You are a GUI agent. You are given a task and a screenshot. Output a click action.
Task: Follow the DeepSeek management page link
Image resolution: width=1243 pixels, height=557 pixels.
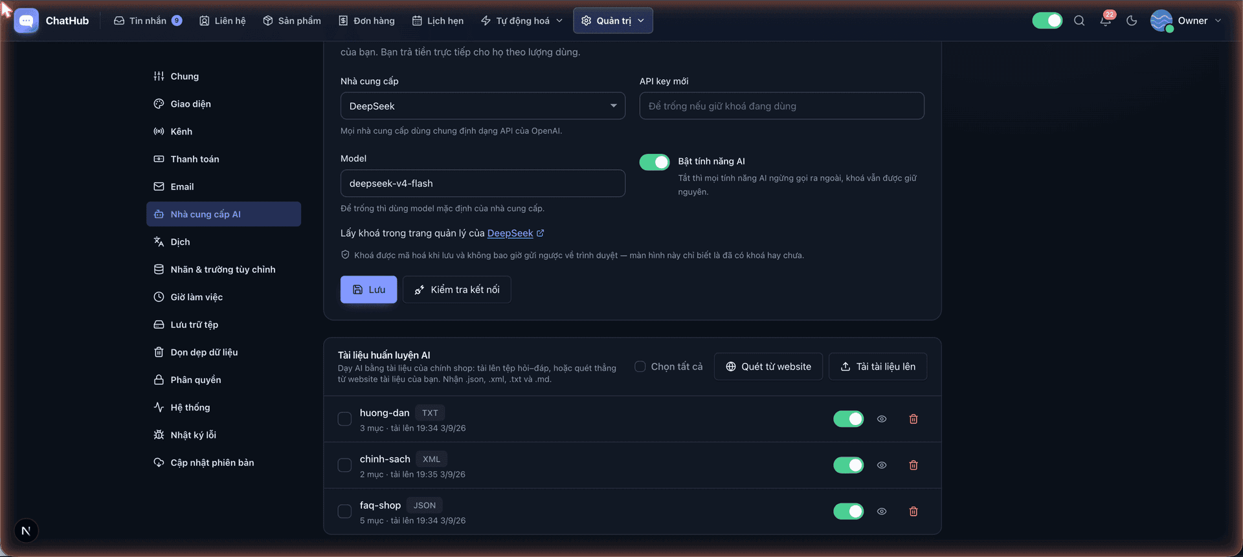[510, 234]
